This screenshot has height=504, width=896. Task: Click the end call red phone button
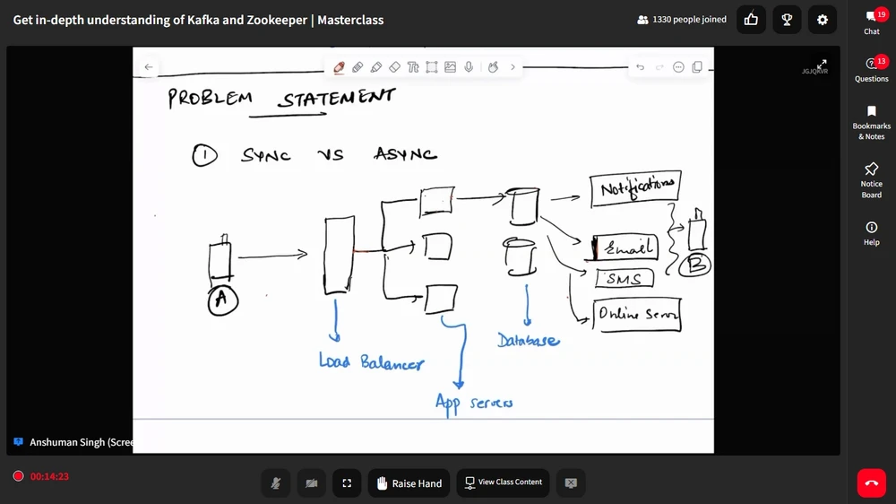(871, 482)
